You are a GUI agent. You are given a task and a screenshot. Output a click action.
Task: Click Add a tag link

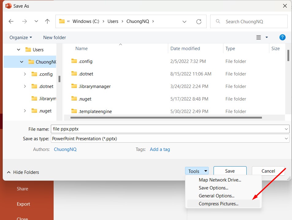click(160, 149)
